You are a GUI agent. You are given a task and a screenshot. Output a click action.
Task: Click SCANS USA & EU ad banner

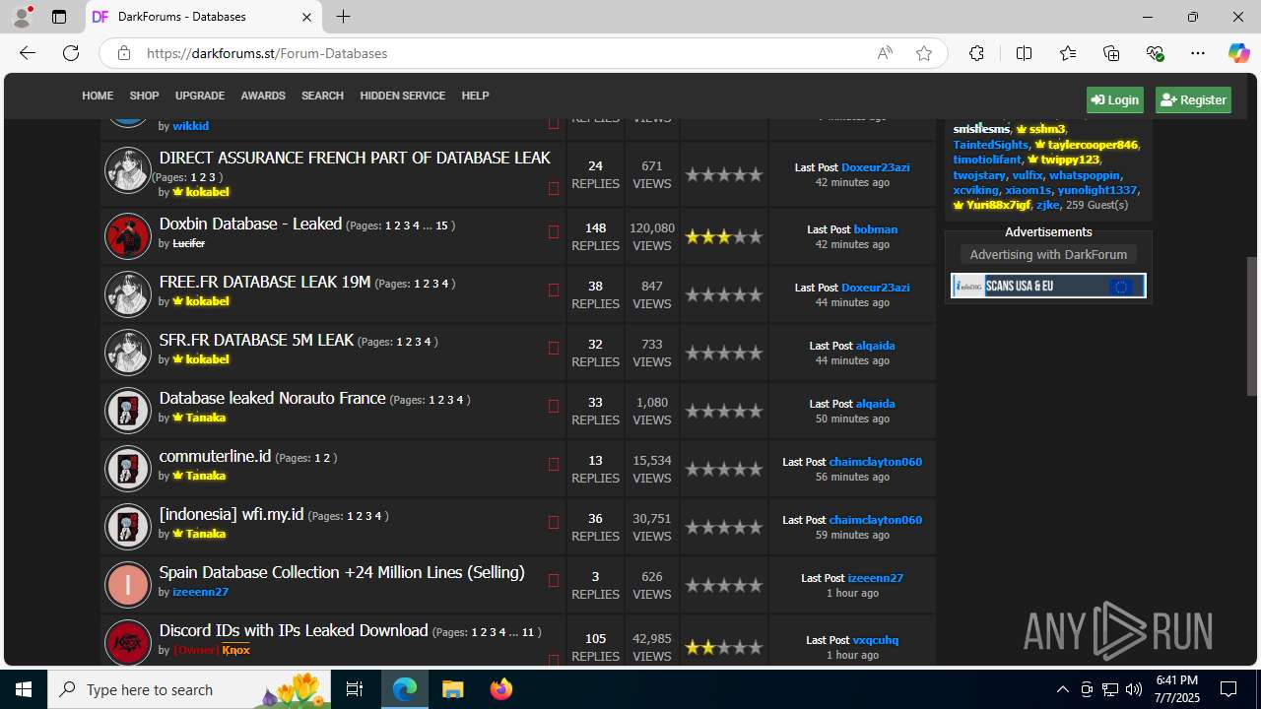click(x=1048, y=286)
